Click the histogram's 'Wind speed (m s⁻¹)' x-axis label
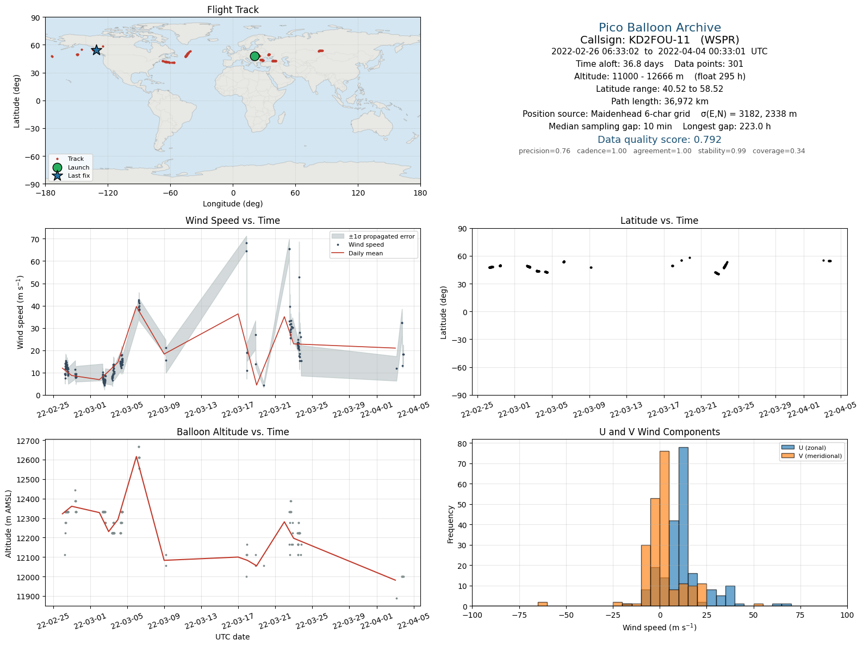The height and width of the screenshot is (646, 863). pyautogui.click(x=659, y=627)
